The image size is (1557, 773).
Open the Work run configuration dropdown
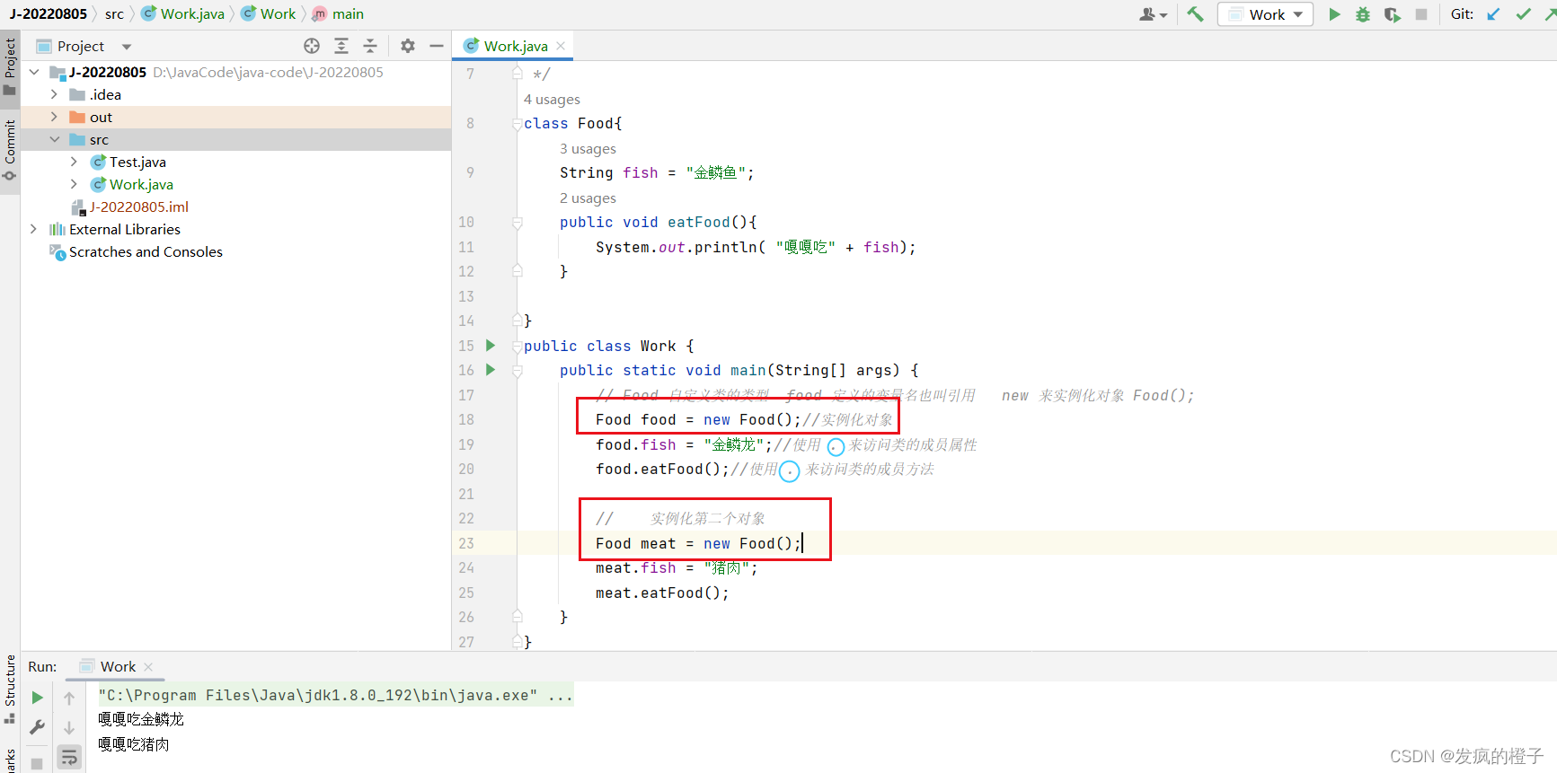pos(1265,14)
